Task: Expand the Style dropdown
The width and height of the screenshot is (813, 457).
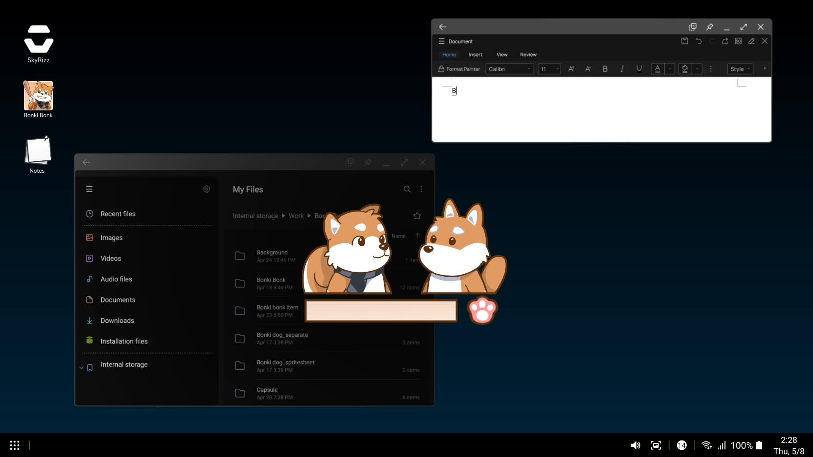Action: tap(740, 69)
